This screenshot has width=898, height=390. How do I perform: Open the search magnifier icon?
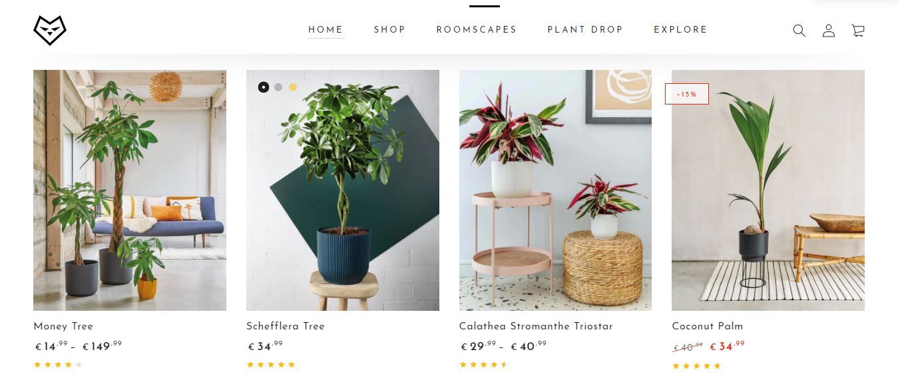(799, 31)
